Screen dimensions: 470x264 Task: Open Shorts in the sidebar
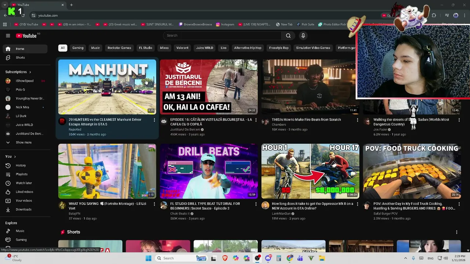(24, 58)
